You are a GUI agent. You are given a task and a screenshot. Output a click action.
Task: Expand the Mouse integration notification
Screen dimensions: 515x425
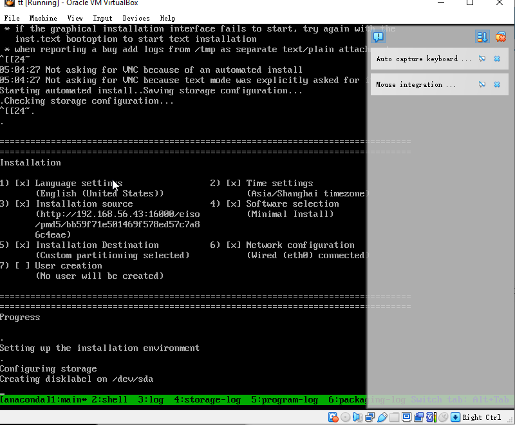point(417,84)
